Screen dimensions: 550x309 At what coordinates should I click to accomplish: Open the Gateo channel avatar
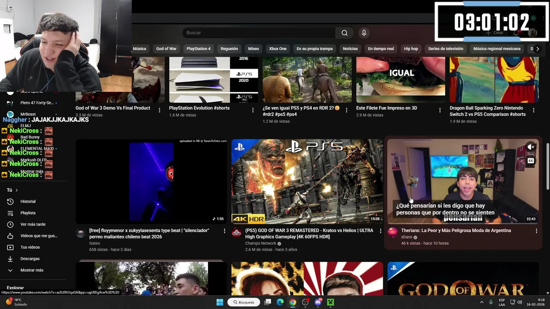tap(81, 233)
